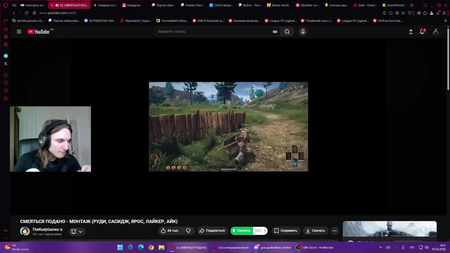Open X (Twitter) in the sidebar

(x=6, y=64)
